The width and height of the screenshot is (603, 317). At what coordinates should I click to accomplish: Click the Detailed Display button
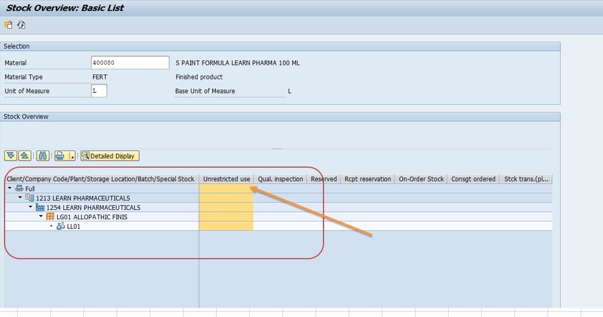[x=110, y=156]
